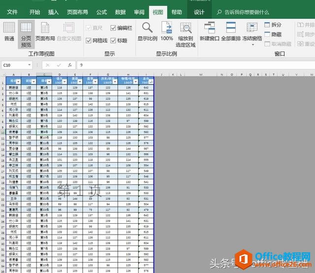The height and width of the screenshot is (273, 315).
Task: Click the select-all corner of the sheet
Action: (x=3, y=74)
